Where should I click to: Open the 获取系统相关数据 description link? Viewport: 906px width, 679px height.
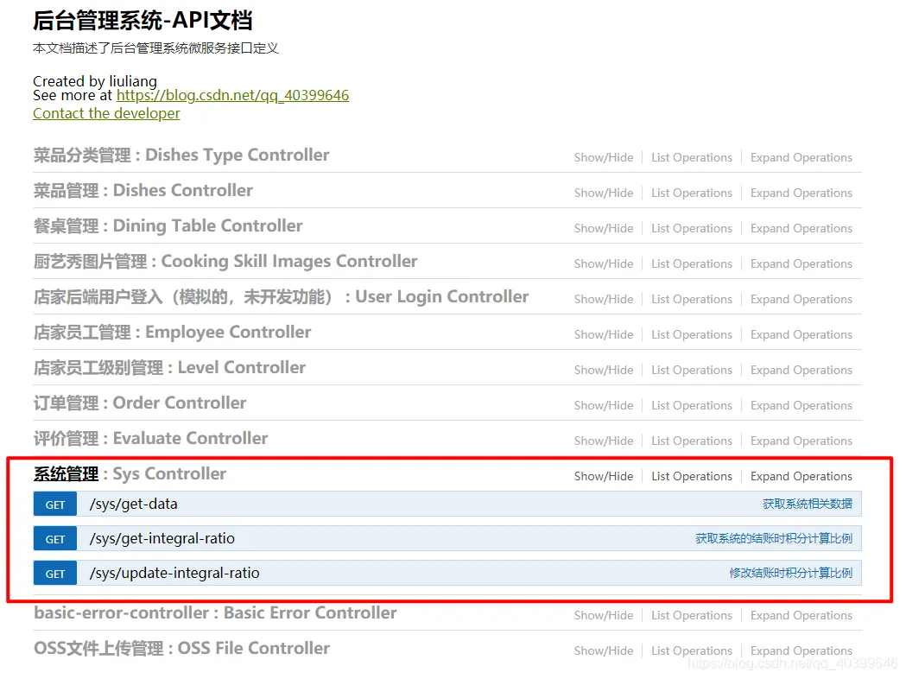click(808, 504)
